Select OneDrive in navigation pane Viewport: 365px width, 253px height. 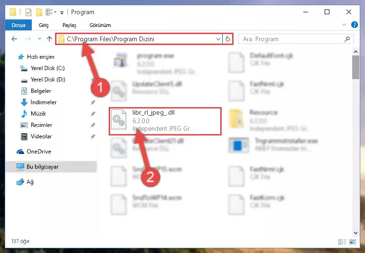pyautogui.click(x=38, y=152)
